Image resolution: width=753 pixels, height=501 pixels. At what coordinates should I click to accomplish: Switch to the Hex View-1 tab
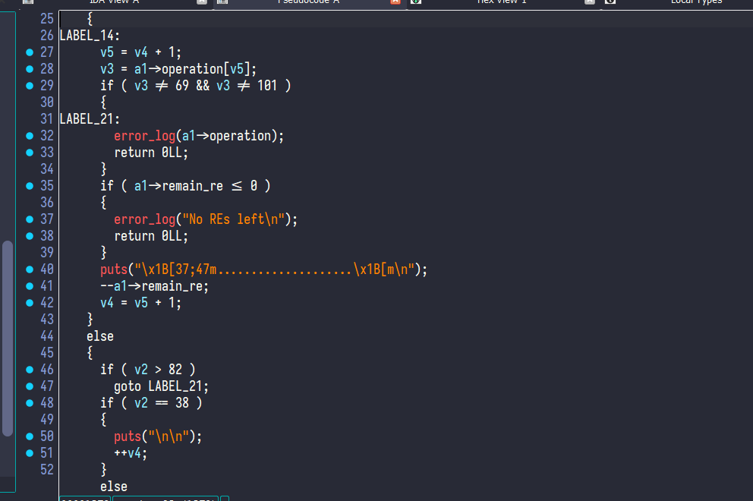tap(501, 2)
